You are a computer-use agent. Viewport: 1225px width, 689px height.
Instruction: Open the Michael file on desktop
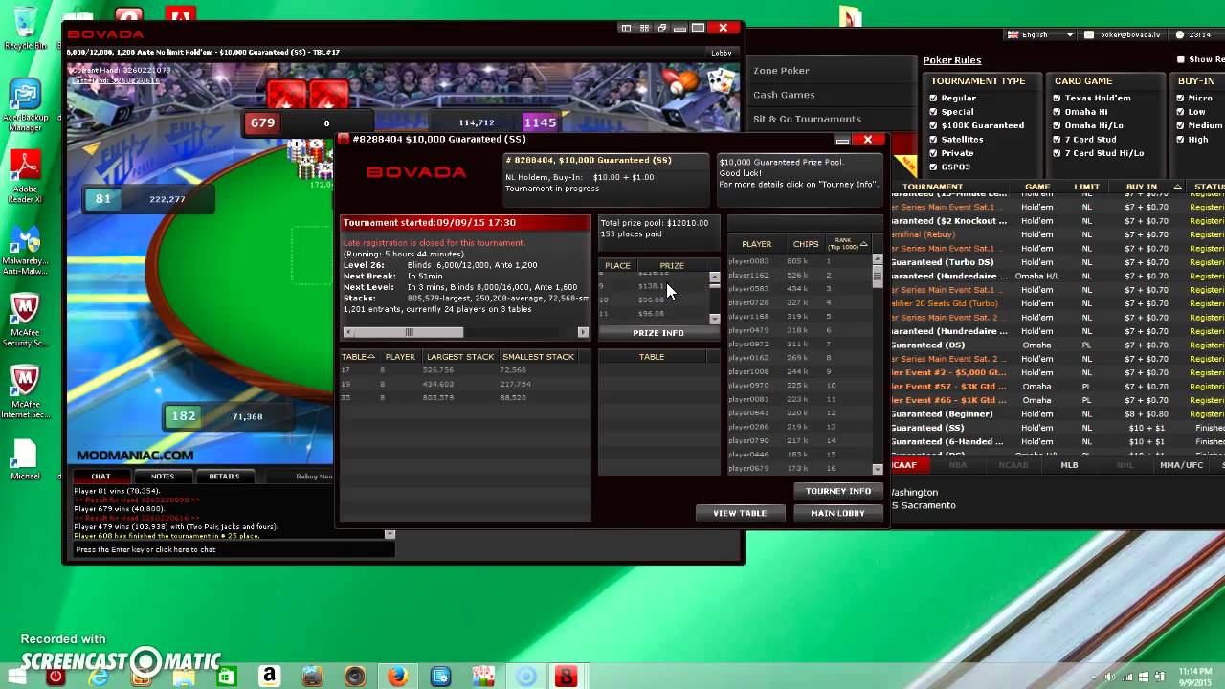(x=25, y=460)
